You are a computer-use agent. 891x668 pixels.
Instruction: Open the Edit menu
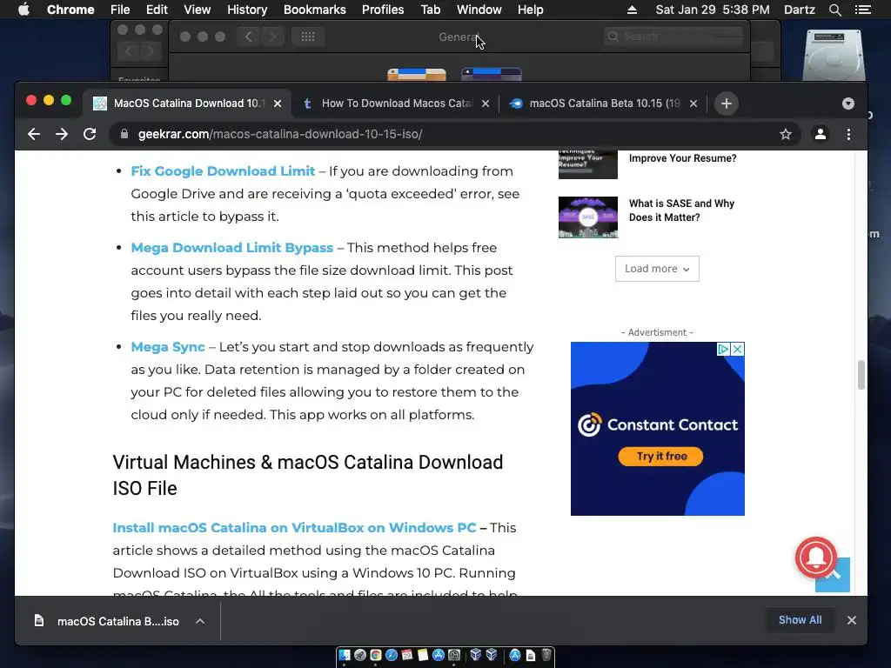(x=157, y=10)
